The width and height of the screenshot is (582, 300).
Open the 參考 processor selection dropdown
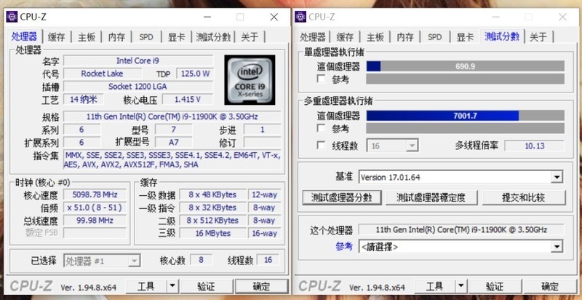click(x=557, y=247)
